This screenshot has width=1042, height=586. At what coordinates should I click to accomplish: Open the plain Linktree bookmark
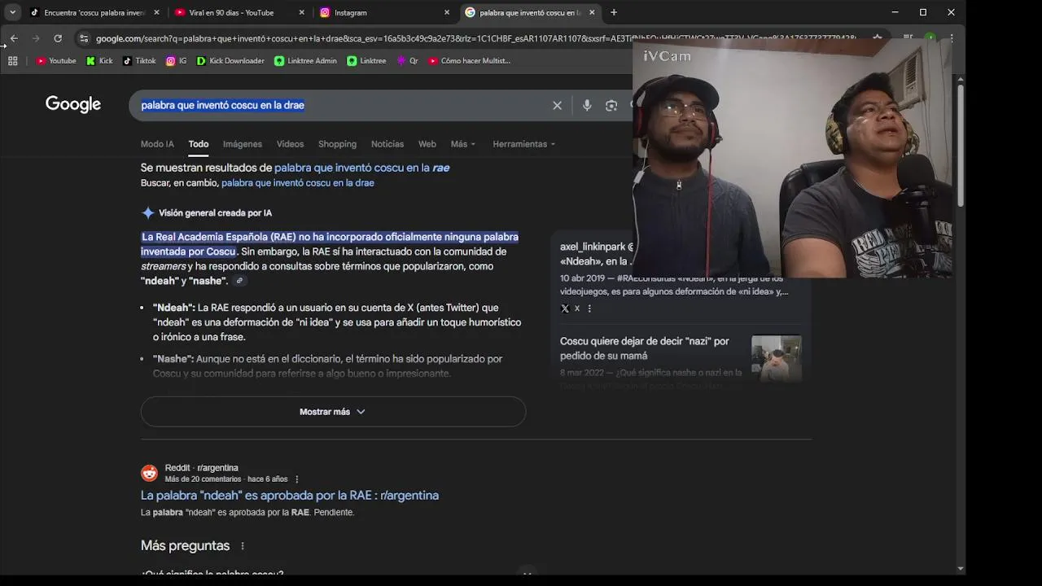pyautogui.click(x=366, y=61)
